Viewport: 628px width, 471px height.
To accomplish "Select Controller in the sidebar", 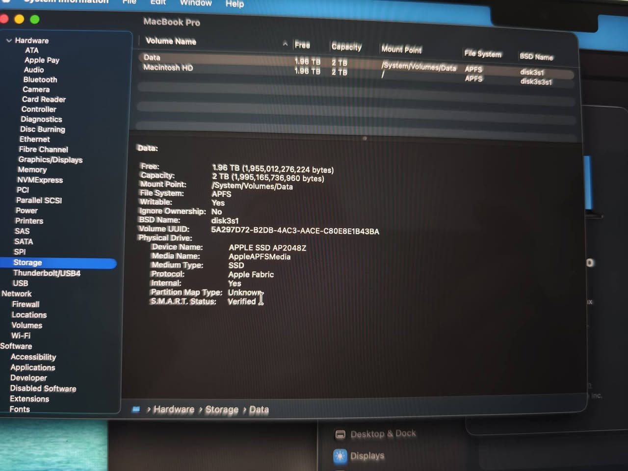I will pyautogui.click(x=38, y=109).
